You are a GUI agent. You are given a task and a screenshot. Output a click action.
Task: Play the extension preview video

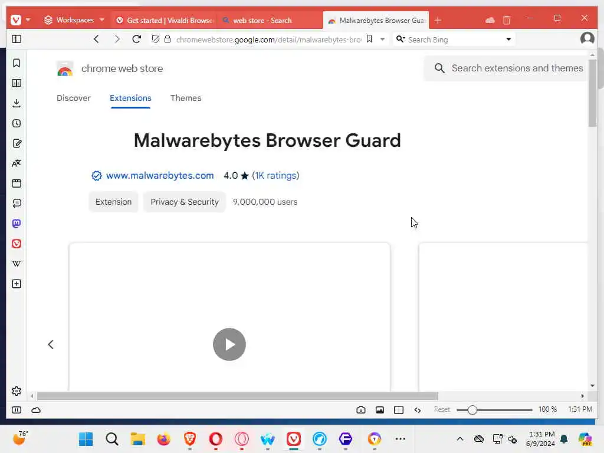coord(229,344)
